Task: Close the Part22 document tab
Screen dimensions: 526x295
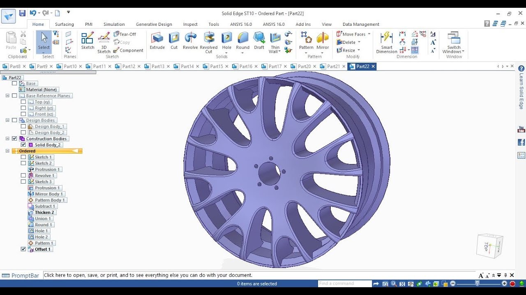Action: (x=373, y=66)
